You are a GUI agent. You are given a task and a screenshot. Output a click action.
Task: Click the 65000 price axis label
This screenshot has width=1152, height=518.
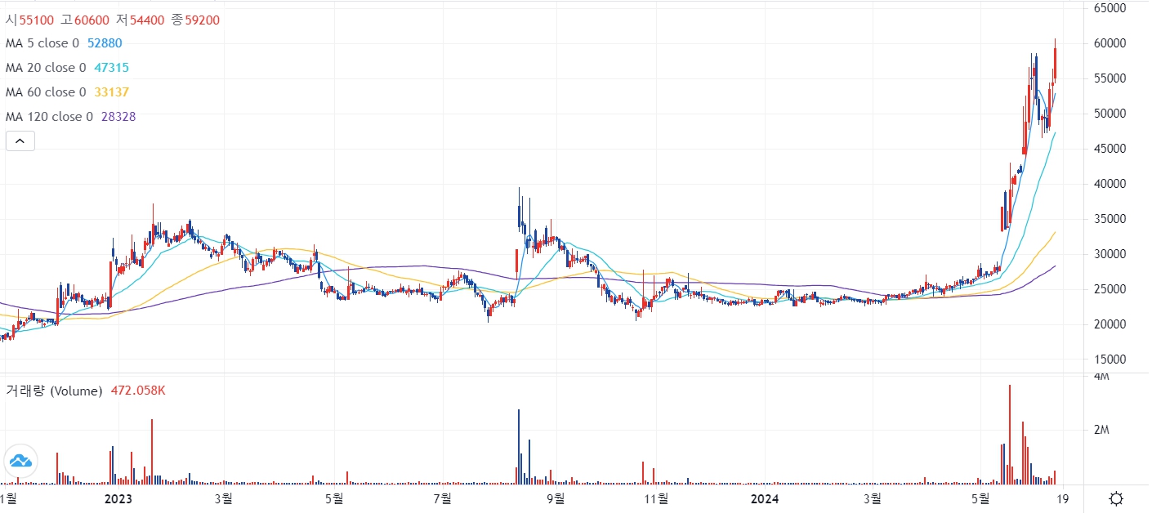coord(1110,8)
